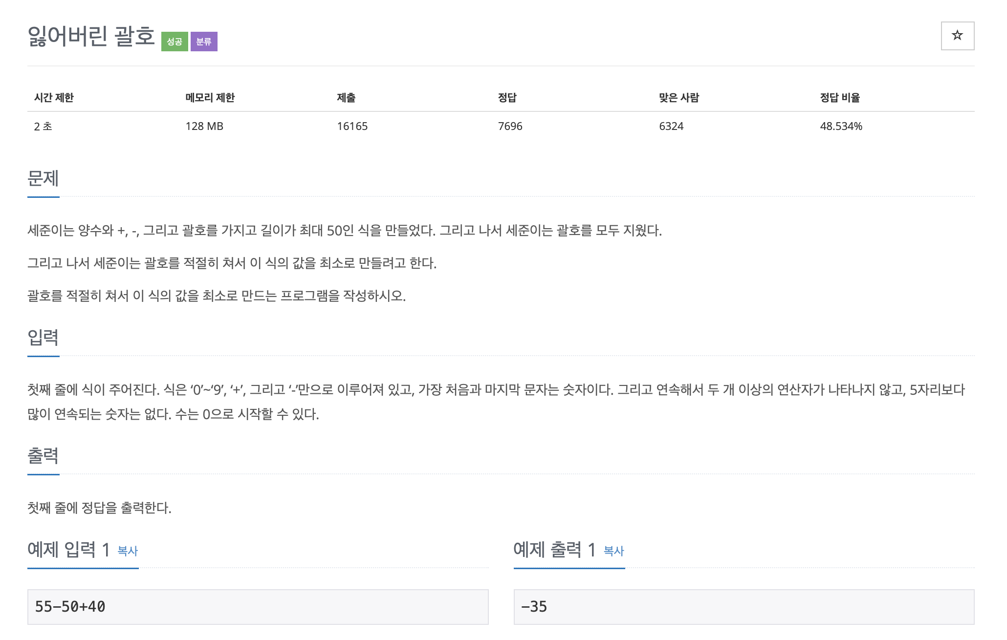Click the star favorite button
Screen dimensions: 1007x640
coord(957,36)
